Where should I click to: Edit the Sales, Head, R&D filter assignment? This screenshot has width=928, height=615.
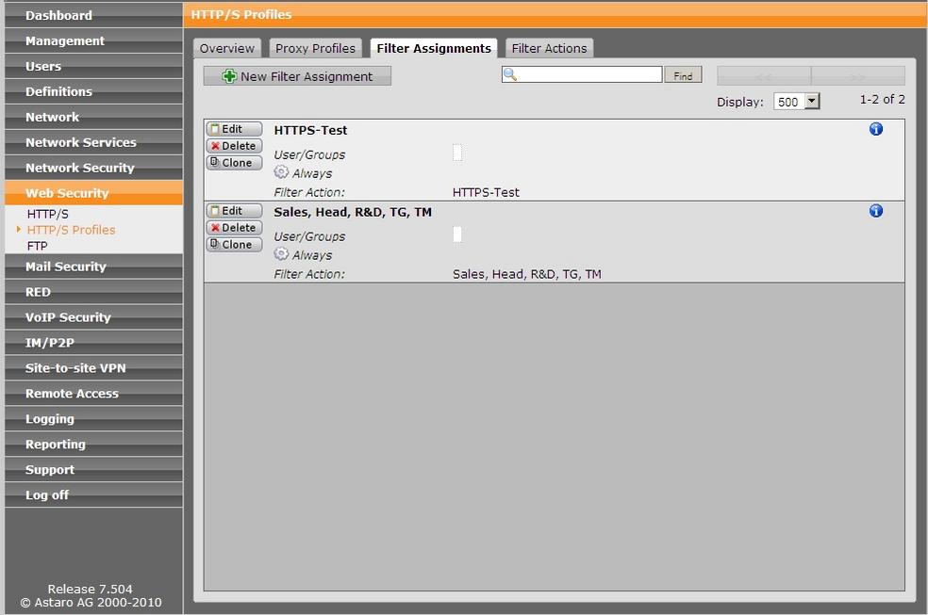click(234, 211)
